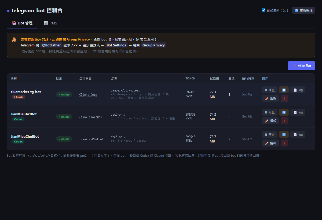Click the 沙盒 column header
Viewport: 322px width, 220px height.
point(114,78)
